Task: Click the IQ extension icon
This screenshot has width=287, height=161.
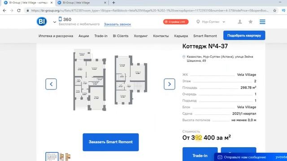Action: click(x=283, y=11)
